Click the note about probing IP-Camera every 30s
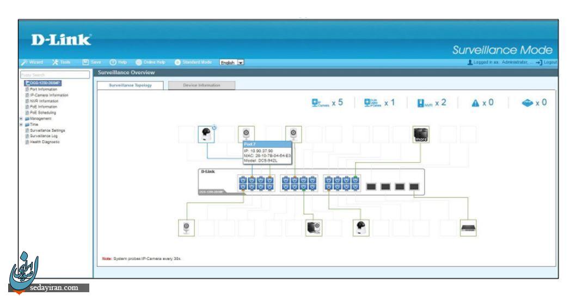570x302 pixels. tap(142, 259)
